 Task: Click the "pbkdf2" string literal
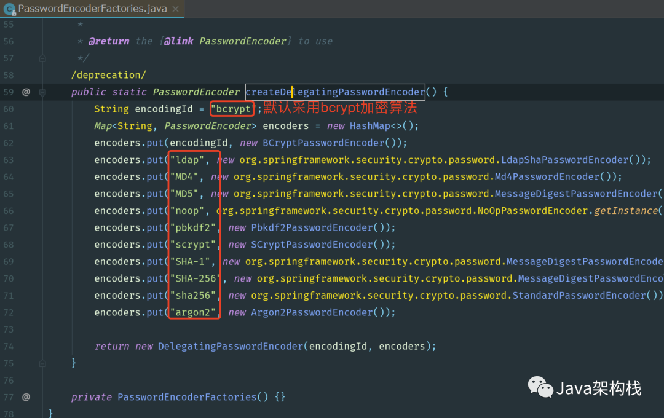pyautogui.click(x=193, y=227)
